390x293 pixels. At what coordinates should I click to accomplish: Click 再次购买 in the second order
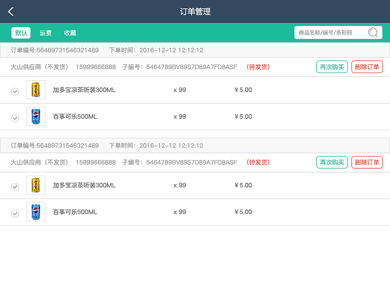pos(332,162)
